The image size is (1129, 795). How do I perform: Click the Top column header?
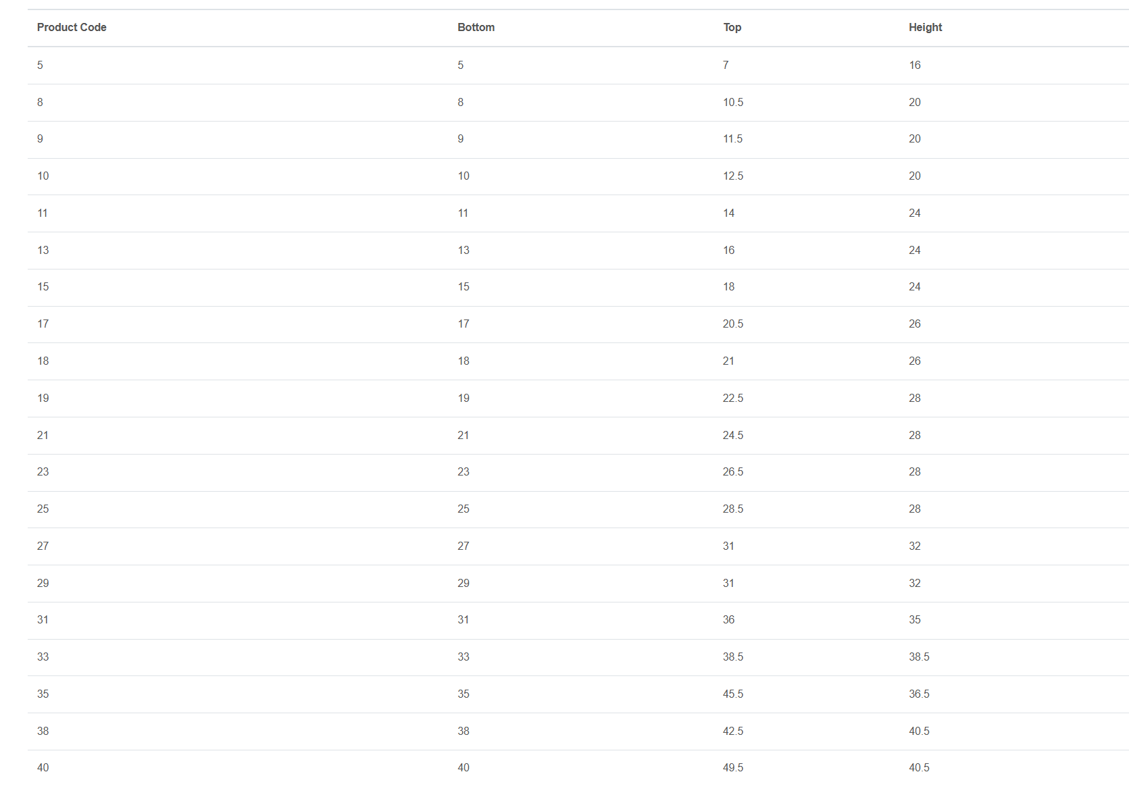[x=732, y=28]
